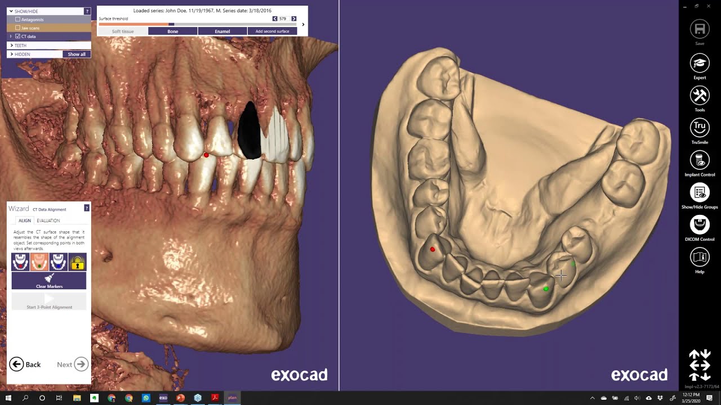The image size is (721, 405).
Task: Switch to the EVALUATION tab
Action: point(48,220)
